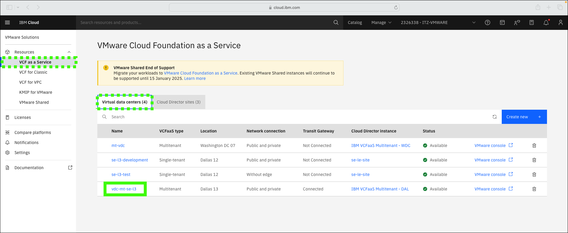The height and width of the screenshot is (233, 568).
Task: Click the Create new button
Action: point(524,117)
